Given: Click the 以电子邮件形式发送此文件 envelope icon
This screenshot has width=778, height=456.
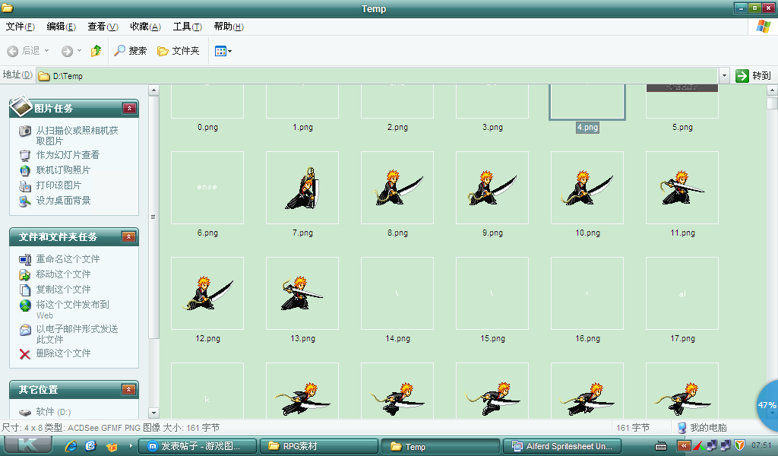Looking at the screenshot, I should [25, 330].
